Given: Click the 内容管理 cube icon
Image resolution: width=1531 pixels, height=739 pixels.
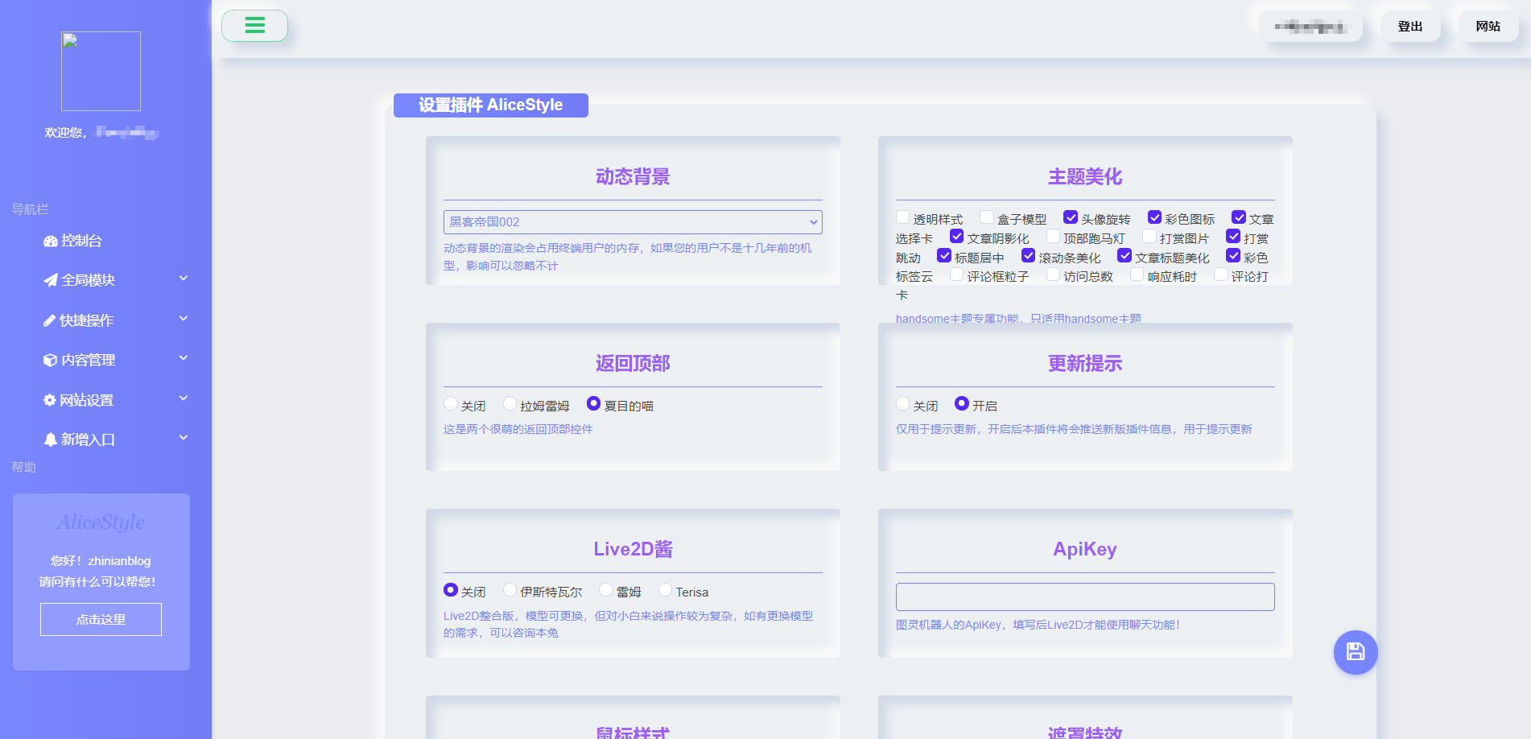Looking at the screenshot, I should click(51, 360).
